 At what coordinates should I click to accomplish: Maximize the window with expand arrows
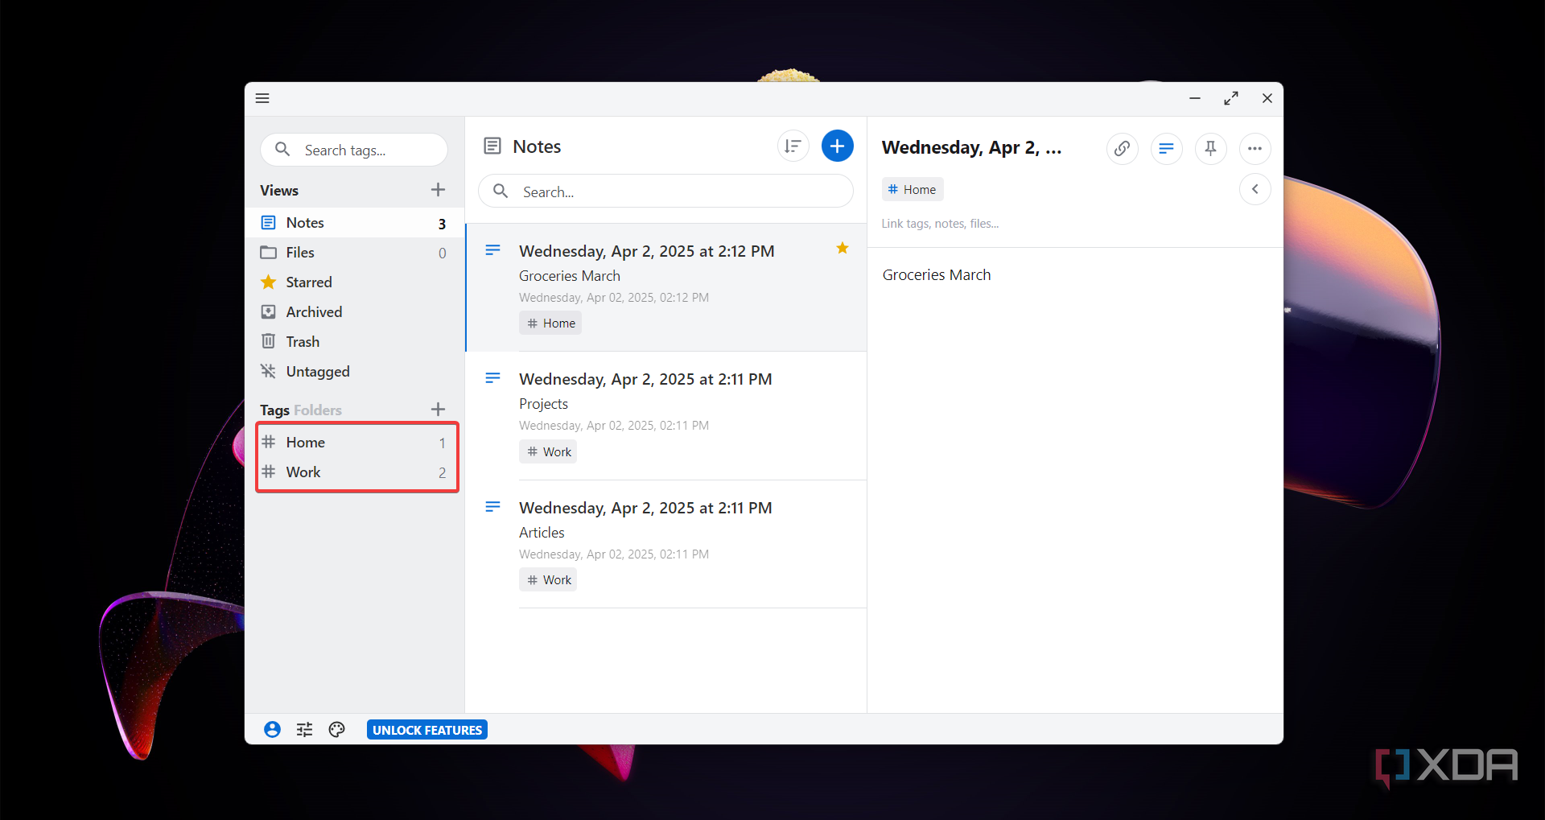1231,98
